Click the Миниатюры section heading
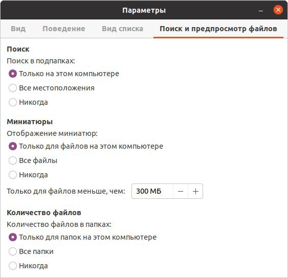Screen dimensions: 288x278 pyautogui.click(x=30, y=122)
